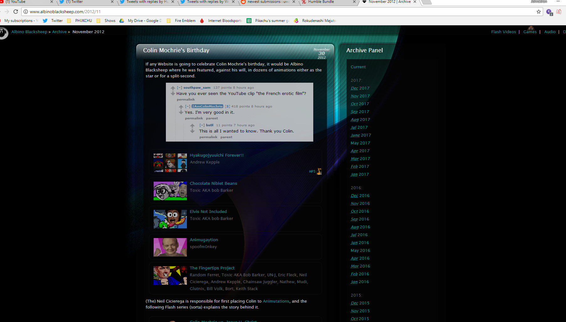Expand the Shows bookmark folder

tap(106, 21)
